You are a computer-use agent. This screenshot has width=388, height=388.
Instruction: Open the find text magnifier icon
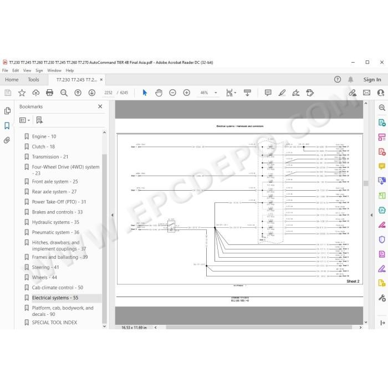(x=64, y=93)
